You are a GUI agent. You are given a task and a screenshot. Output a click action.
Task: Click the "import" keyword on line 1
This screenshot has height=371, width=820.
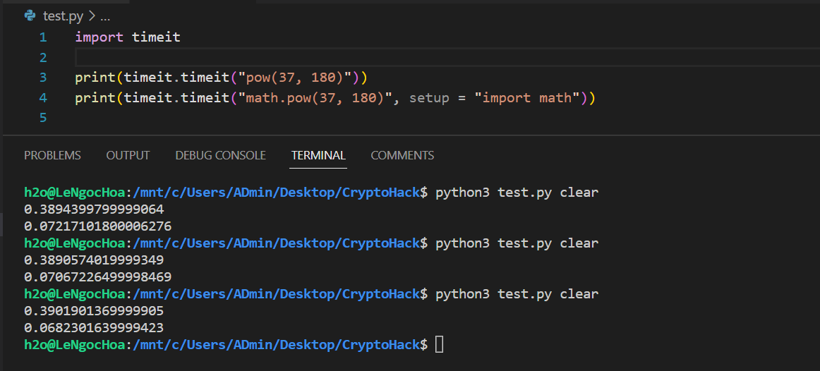click(99, 37)
